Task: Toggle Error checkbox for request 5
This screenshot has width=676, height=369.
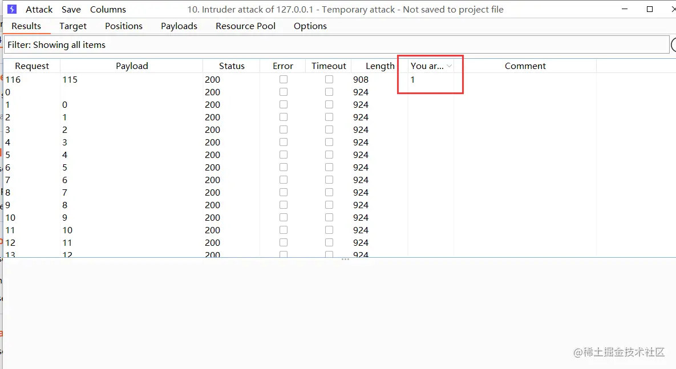Action: 284,155
